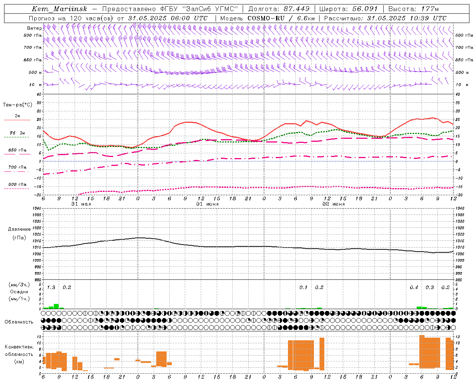475x380 pixels.
Task: Click the '(км)' unit label under облачность
Action: pyautogui.click(x=19, y=361)
